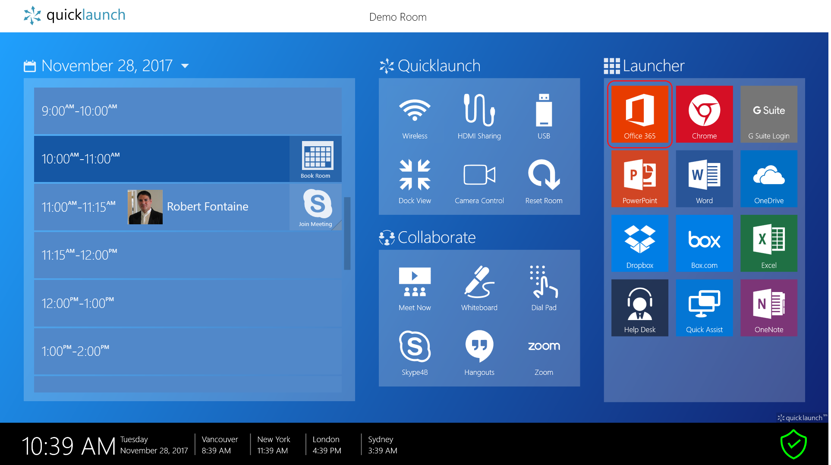Click Tuesday November 28, 2017 in status bar

pyautogui.click(x=154, y=446)
